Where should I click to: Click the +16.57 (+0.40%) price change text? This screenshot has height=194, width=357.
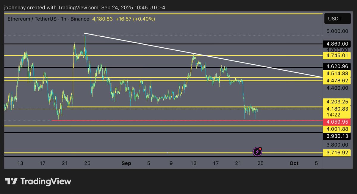point(135,19)
